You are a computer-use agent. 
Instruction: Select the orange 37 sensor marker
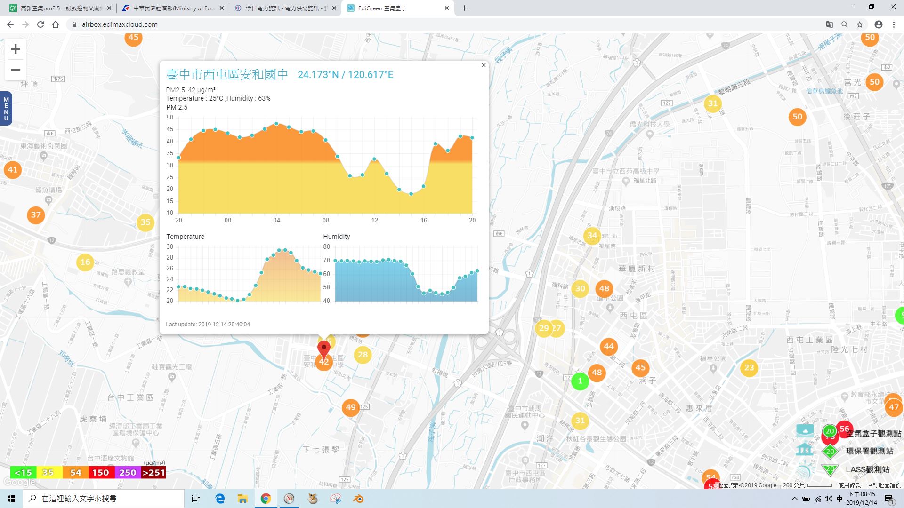point(36,215)
